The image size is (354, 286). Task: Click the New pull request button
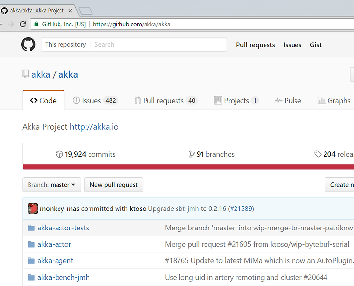point(114,185)
